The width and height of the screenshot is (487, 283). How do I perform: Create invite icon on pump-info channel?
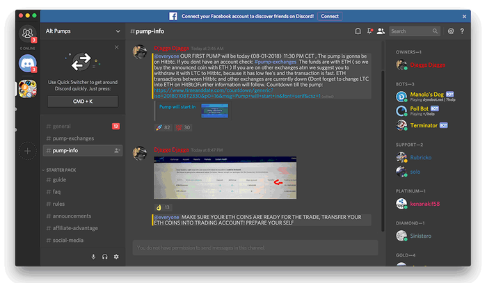[117, 150]
